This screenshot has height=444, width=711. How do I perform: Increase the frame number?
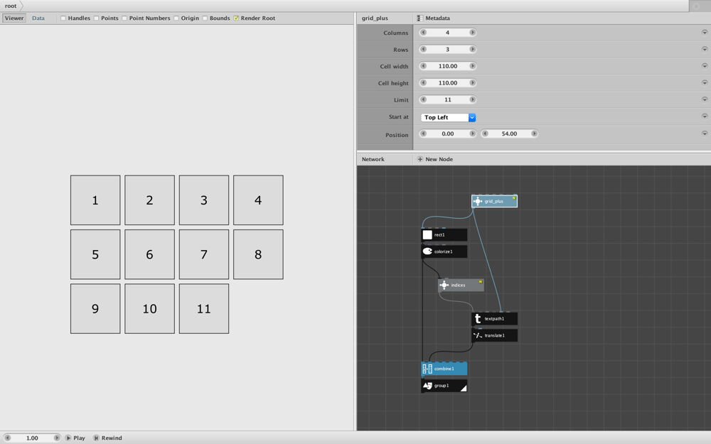(x=56, y=438)
